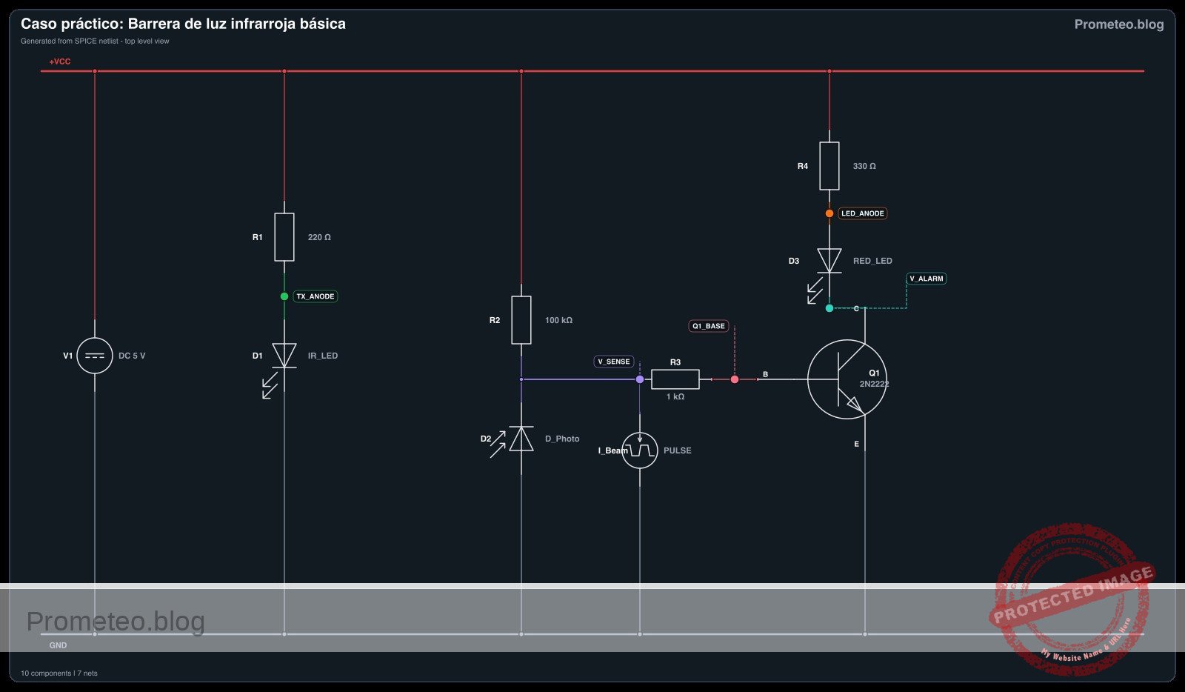Click the '220 Ω' value of R1
The image size is (1185, 692).
coord(319,237)
